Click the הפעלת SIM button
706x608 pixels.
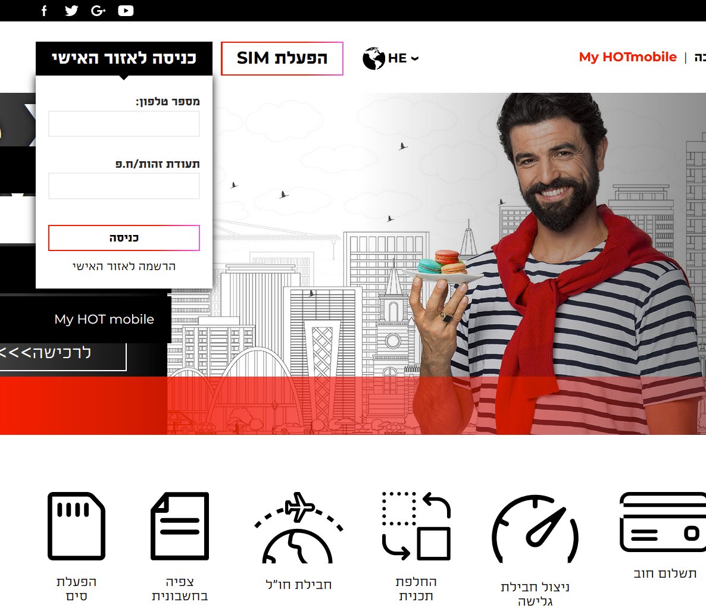(x=282, y=58)
